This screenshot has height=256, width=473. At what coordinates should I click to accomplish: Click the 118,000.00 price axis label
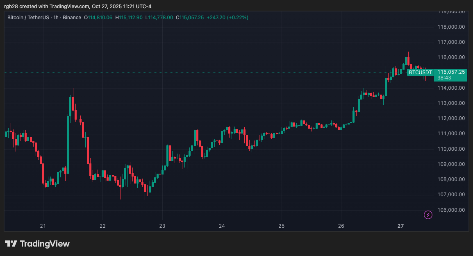pos(451,27)
